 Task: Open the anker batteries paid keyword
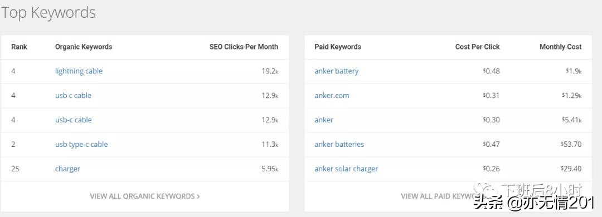click(339, 145)
